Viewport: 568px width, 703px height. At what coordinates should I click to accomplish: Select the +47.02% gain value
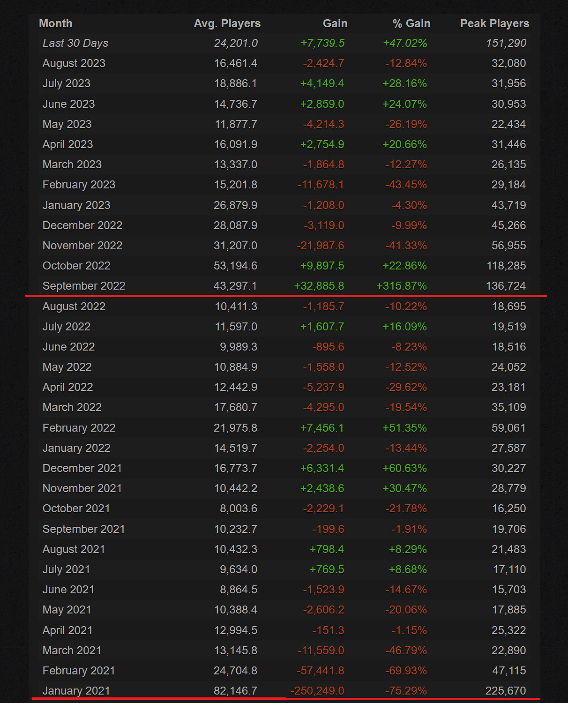pyautogui.click(x=405, y=43)
